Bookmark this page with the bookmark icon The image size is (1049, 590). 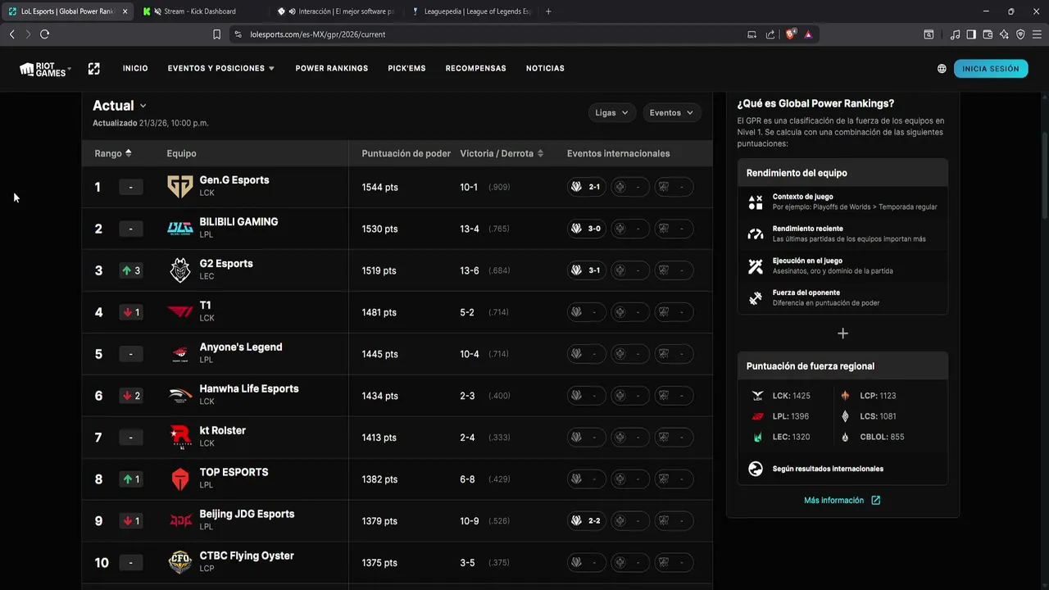(x=216, y=34)
